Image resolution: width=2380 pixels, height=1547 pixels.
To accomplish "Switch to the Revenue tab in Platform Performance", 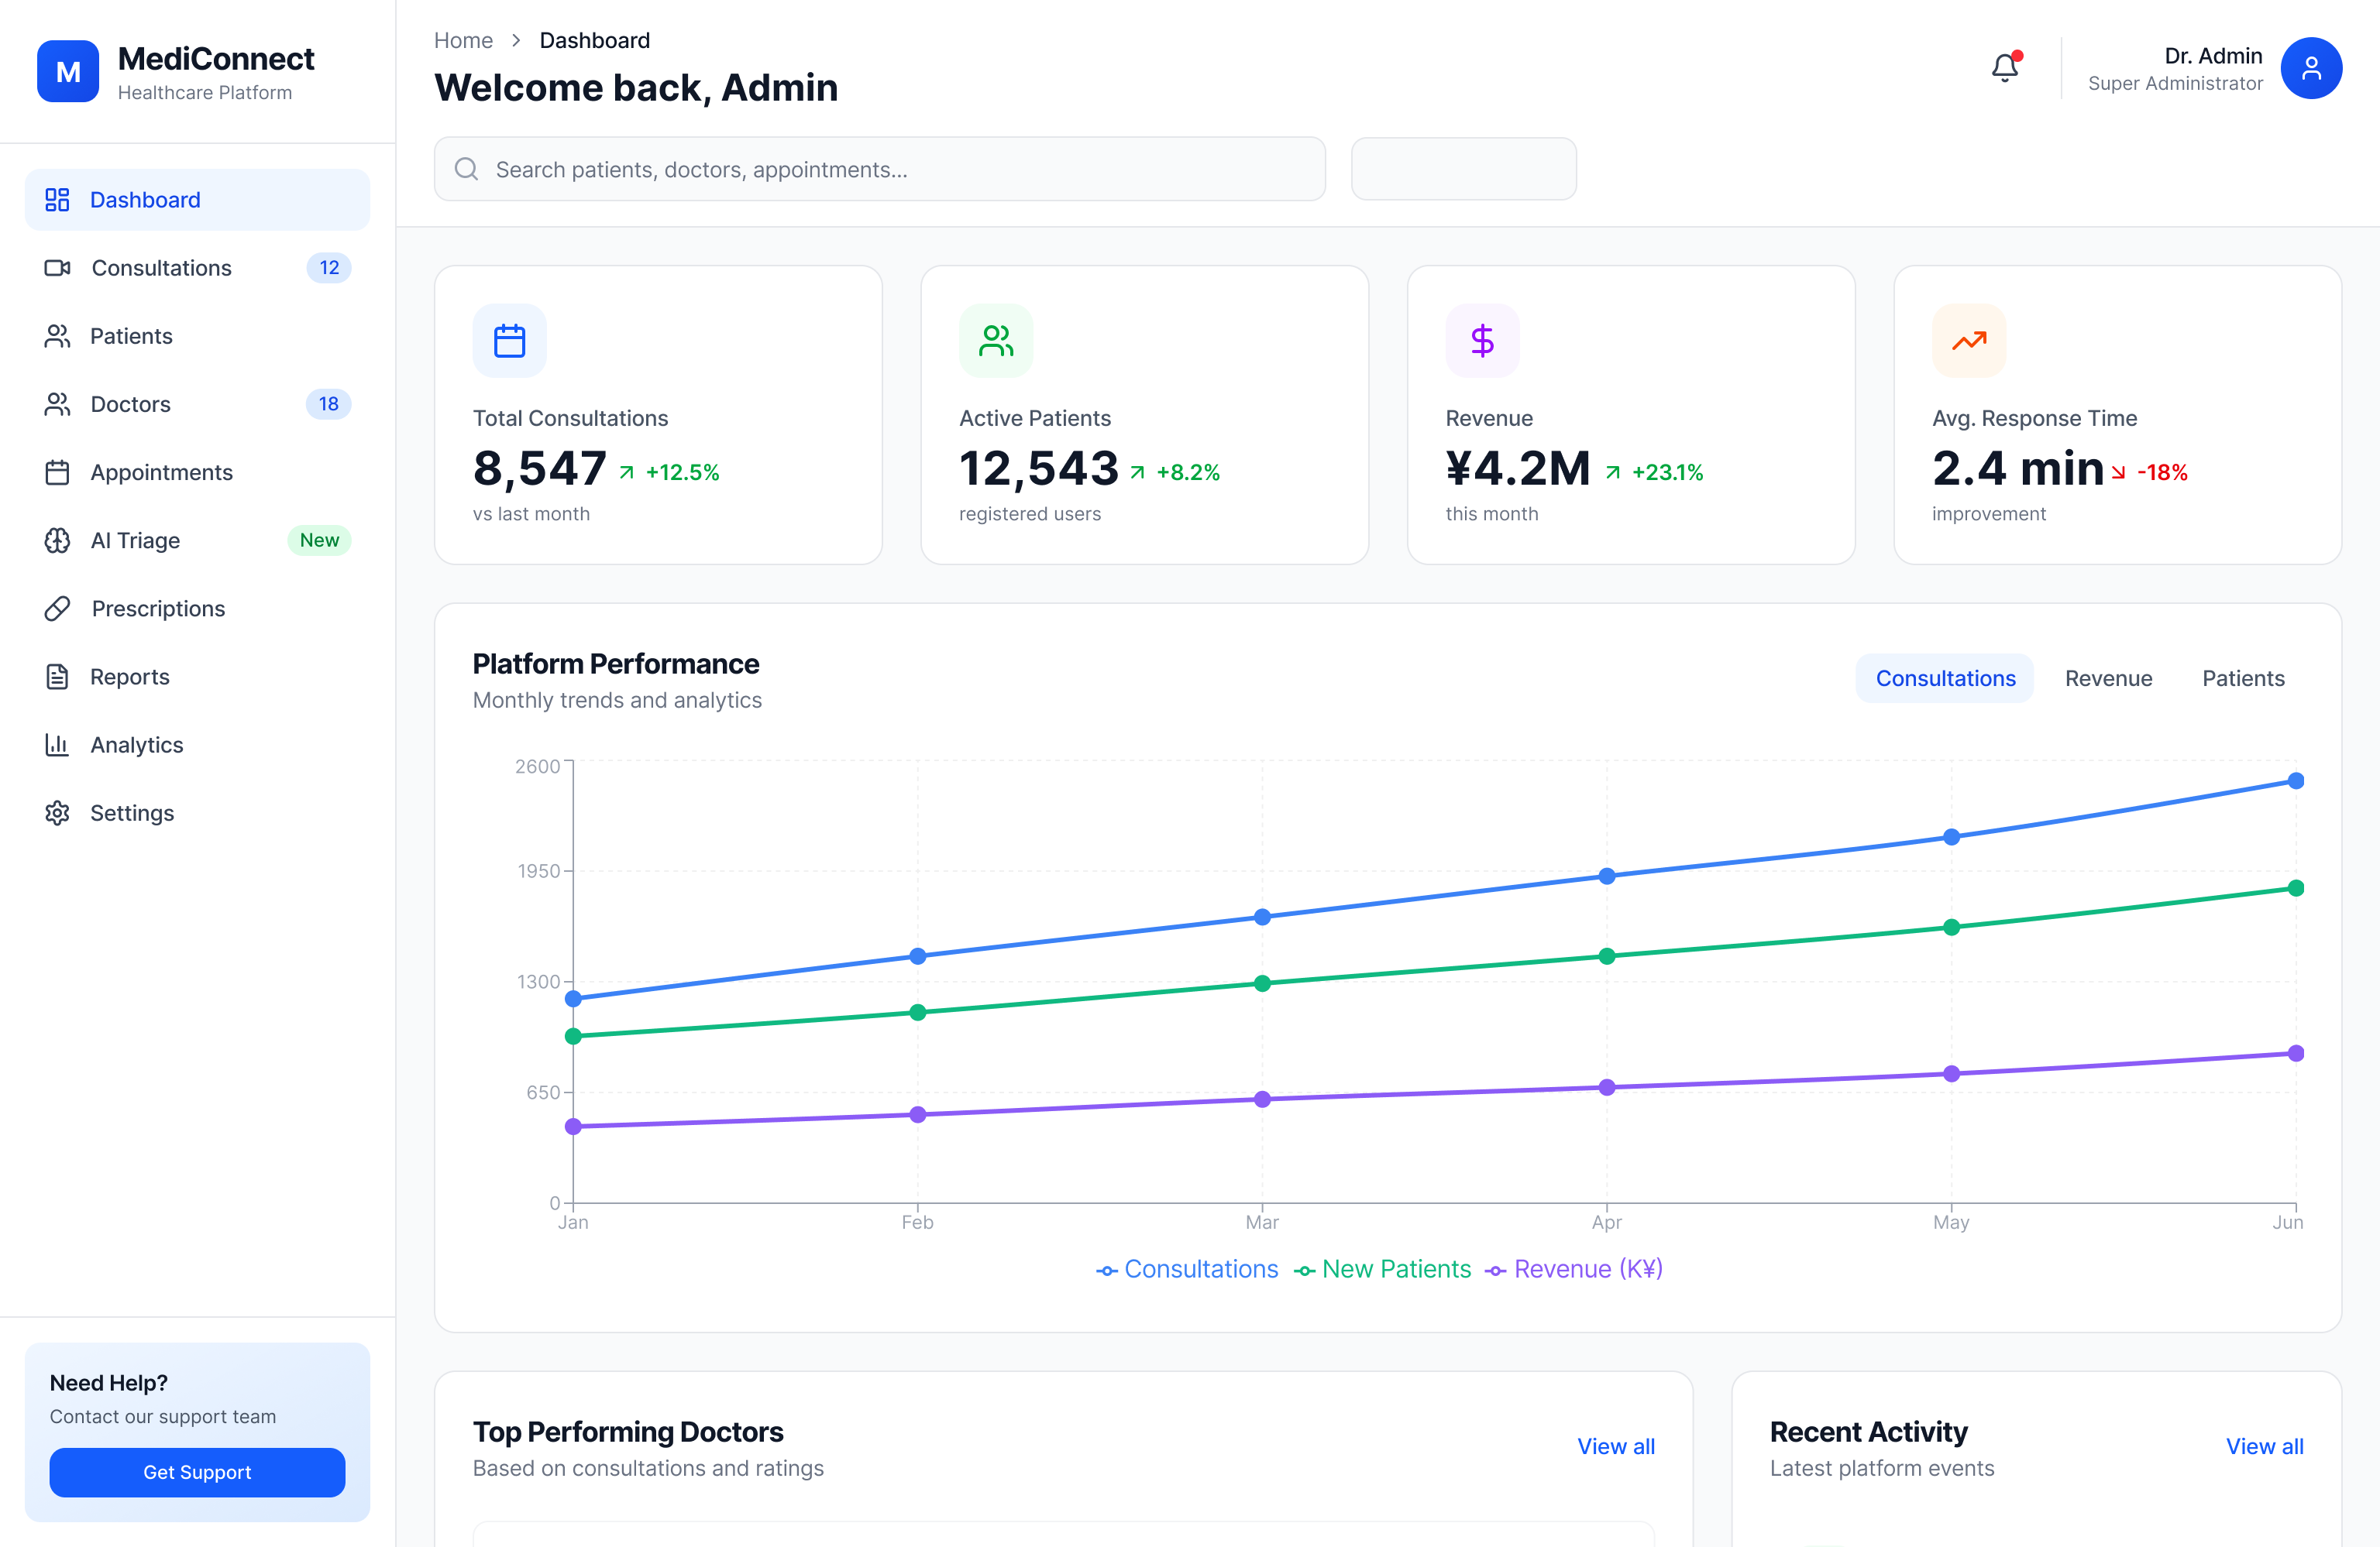I will (2108, 677).
